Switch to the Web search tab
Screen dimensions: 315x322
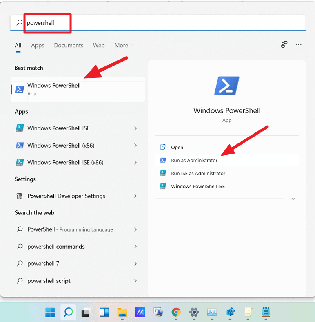99,45
